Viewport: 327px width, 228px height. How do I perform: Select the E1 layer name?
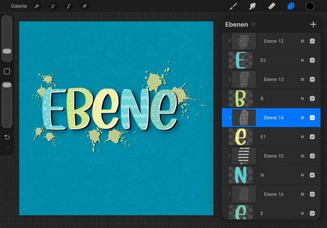(x=263, y=137)
